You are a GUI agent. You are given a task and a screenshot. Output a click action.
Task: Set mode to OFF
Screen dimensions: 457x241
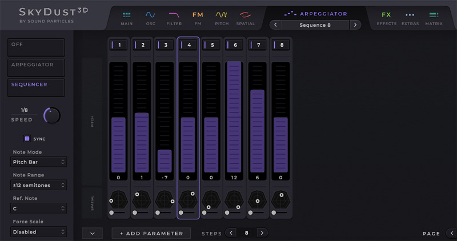click(36, 48)
